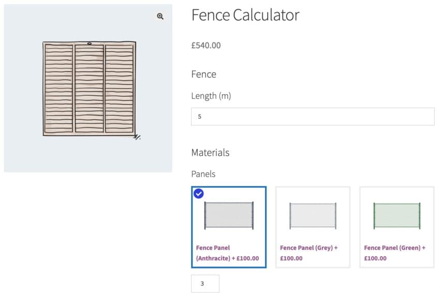Click the resize handle mark near the fence sketch

coord(137,137)
